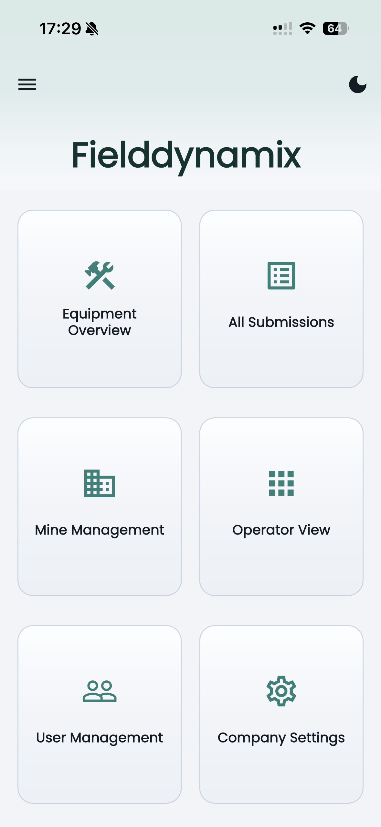Click the list document icon for submissions

pos(281,275)
